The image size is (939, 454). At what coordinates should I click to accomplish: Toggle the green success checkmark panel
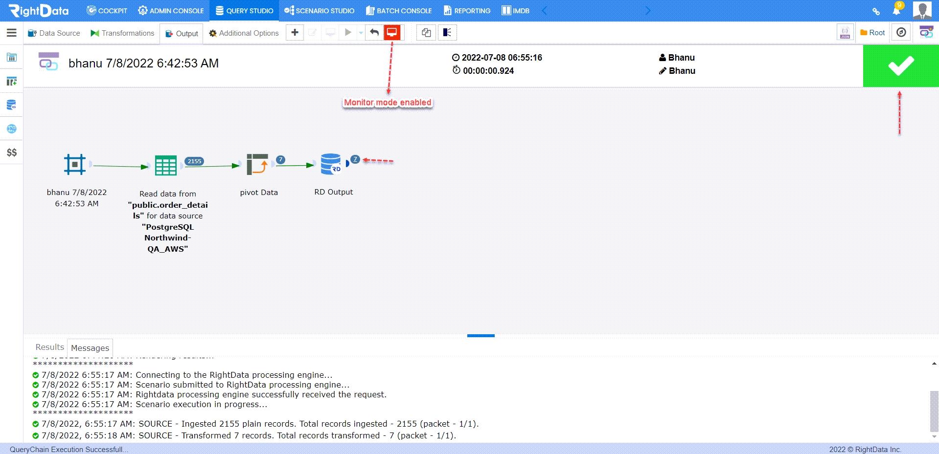click(x=901, y=66)
